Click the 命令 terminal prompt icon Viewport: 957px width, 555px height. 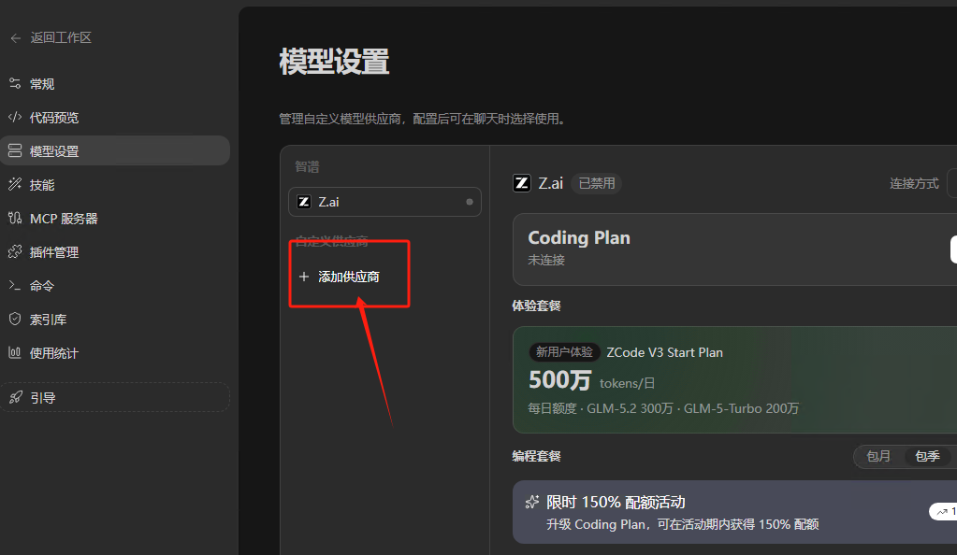pyautogui.click(x=15, y=285)
